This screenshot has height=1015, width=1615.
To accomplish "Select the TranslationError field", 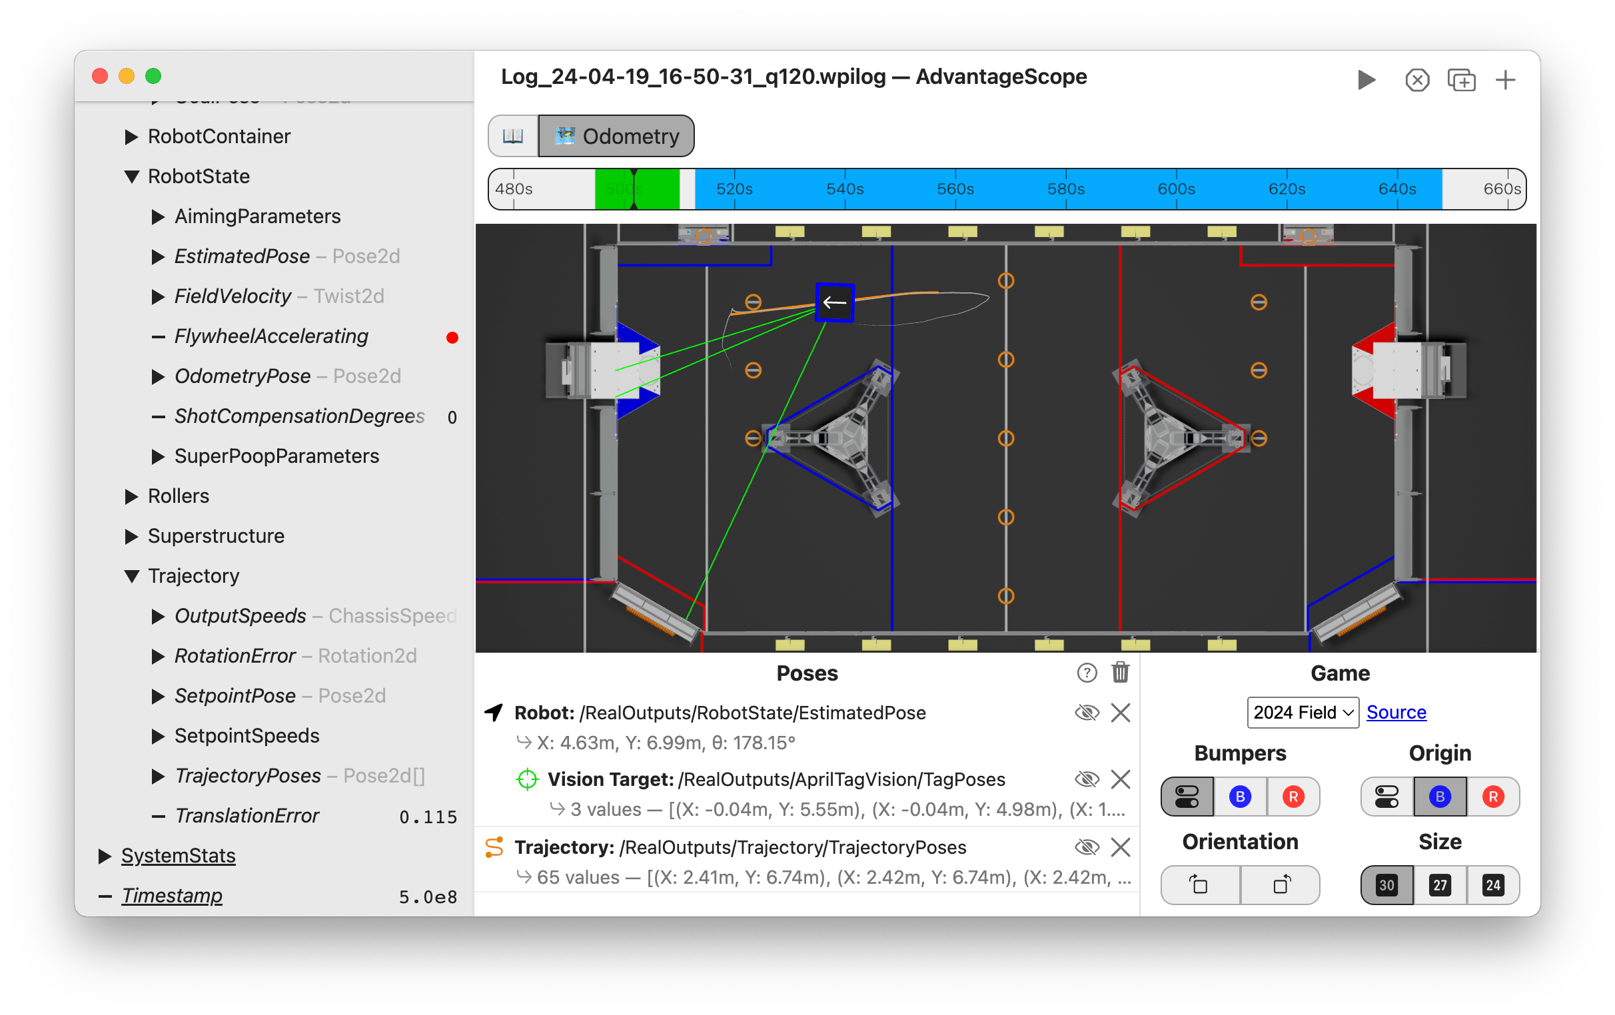I will pos(247,816).
